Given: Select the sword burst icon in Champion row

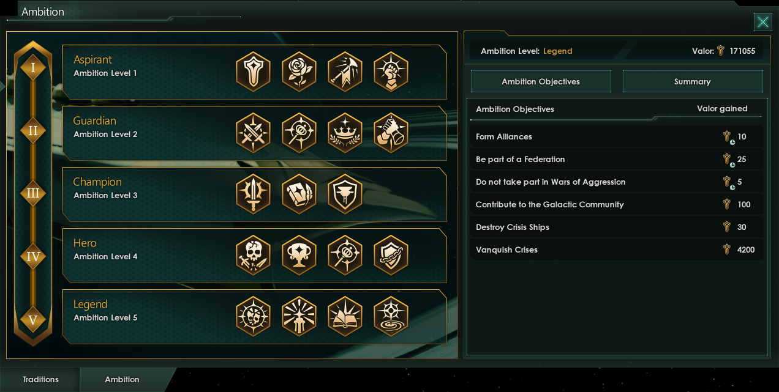Looking at the screenshot, I should point(253,194).
